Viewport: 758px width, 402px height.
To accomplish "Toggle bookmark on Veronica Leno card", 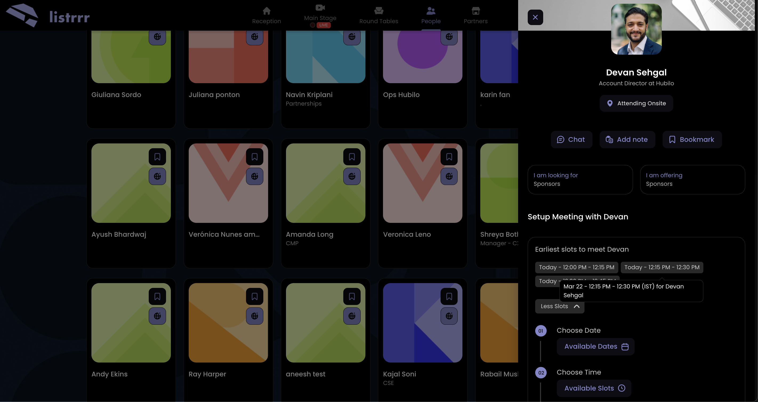I will (x=449, y=157).
